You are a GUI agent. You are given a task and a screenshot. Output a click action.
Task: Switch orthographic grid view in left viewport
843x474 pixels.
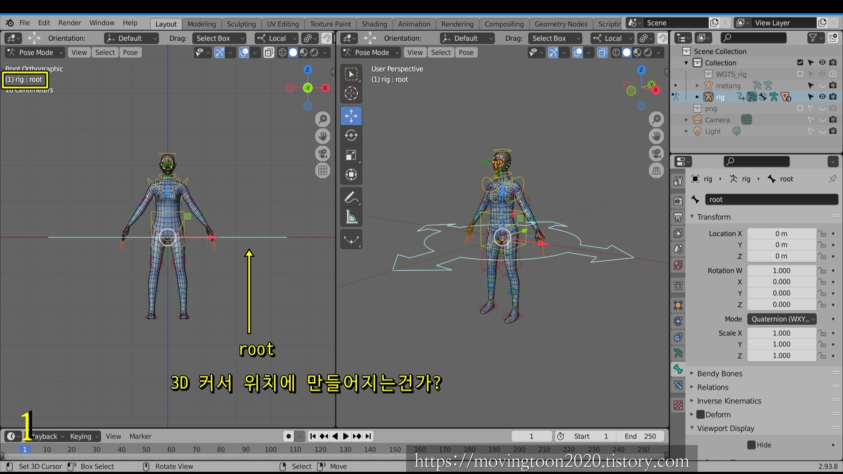point(323,170)
